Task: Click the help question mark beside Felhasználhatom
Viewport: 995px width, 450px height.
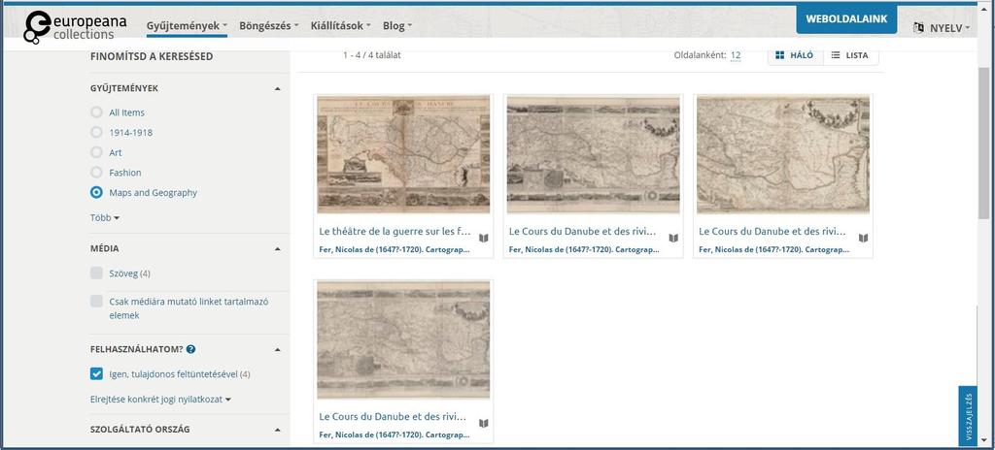Action: pyautogui.click(x=191, y=349)
